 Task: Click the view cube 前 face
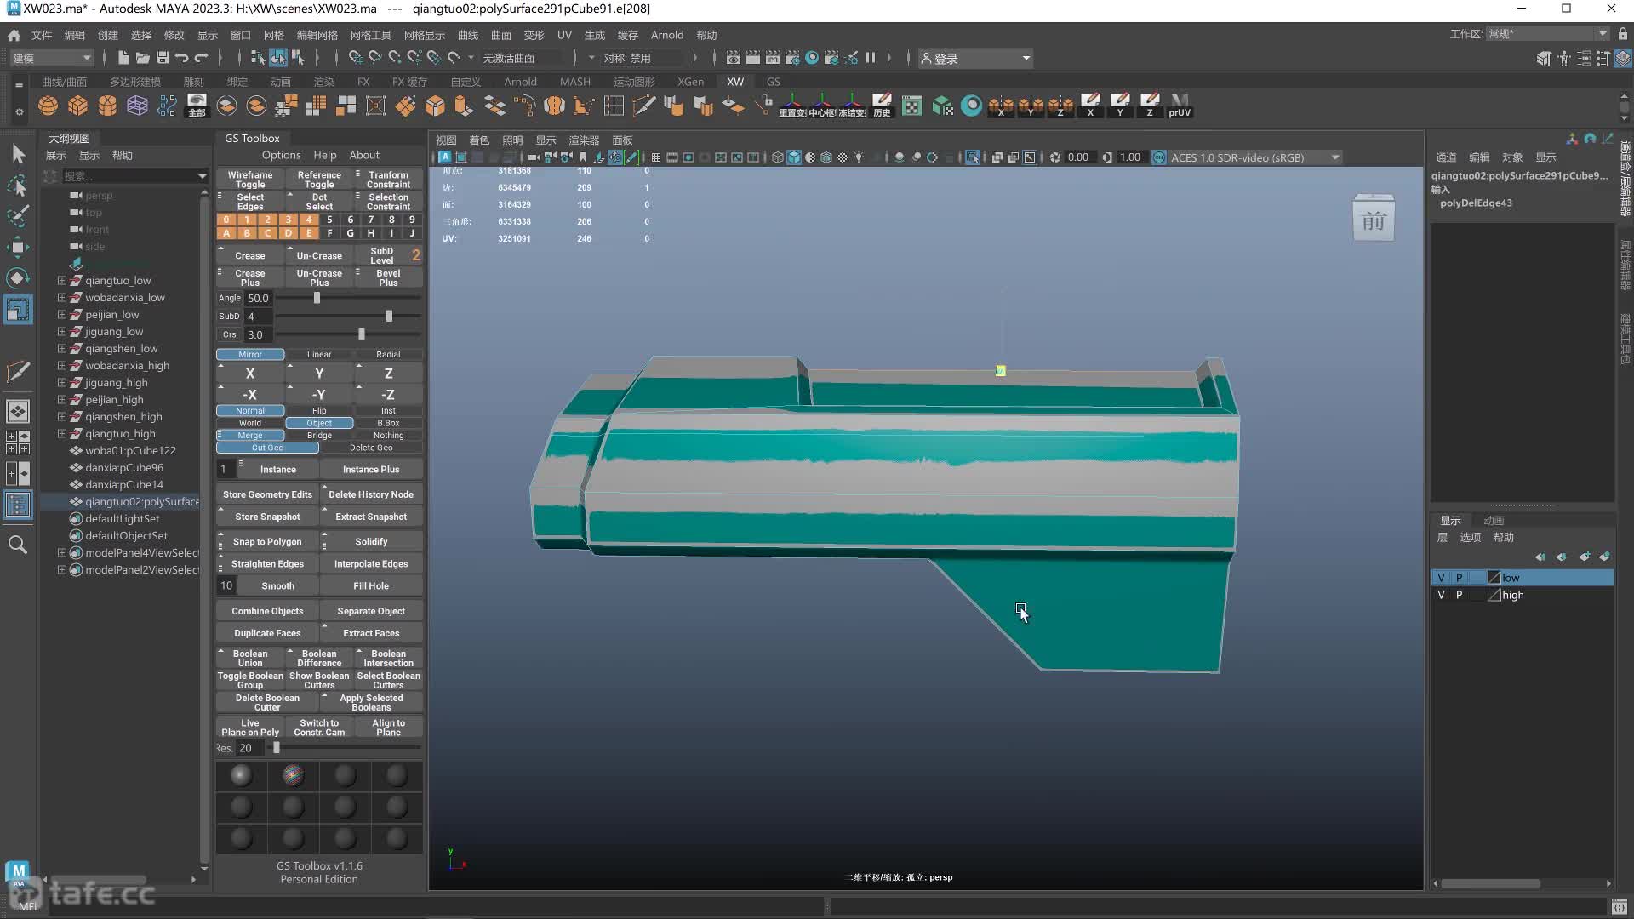(1374, 221)
